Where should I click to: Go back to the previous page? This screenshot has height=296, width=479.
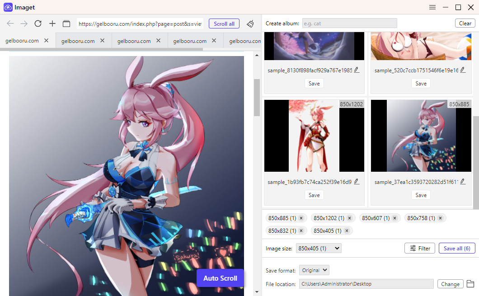click(10, 23)
